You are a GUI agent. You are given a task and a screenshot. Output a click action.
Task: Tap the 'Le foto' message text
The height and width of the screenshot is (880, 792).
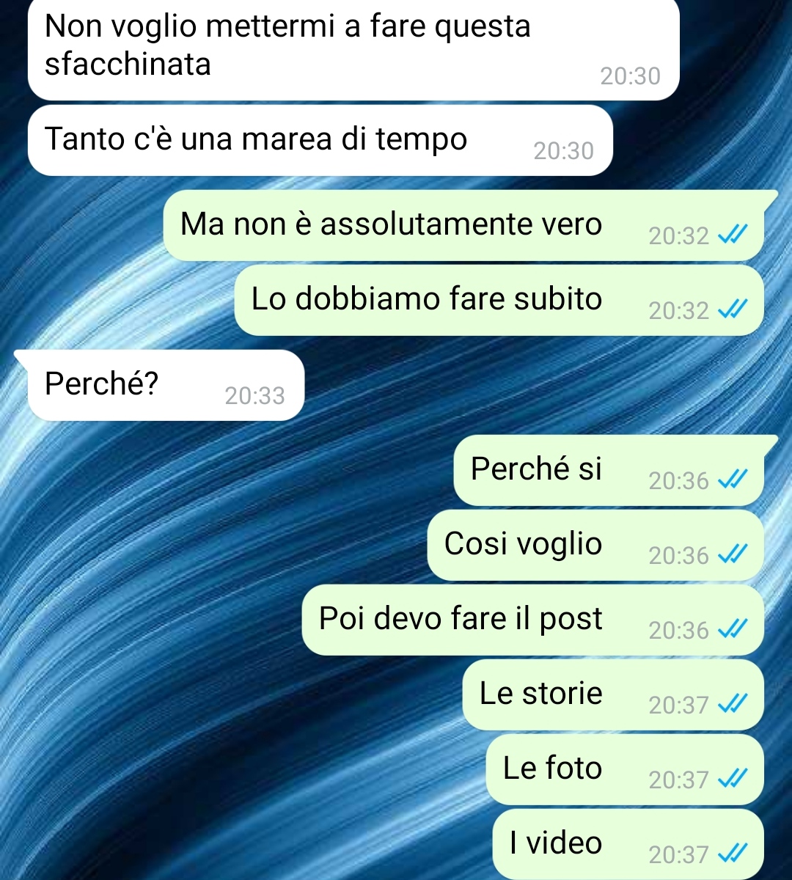552,768
